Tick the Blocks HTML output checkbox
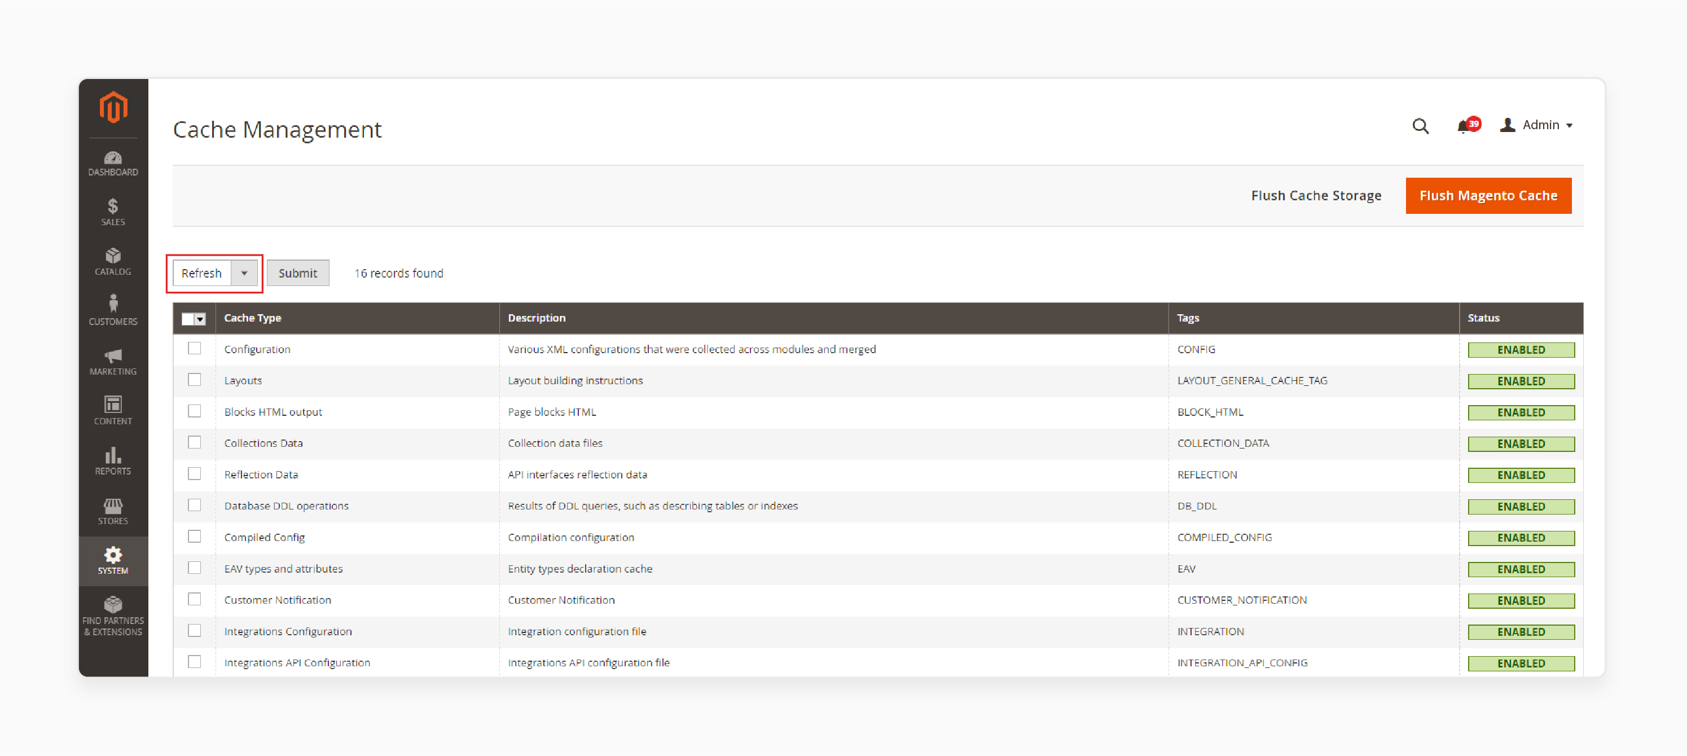The width and height of the screenshot is (1687, 756). click(195, 411)
